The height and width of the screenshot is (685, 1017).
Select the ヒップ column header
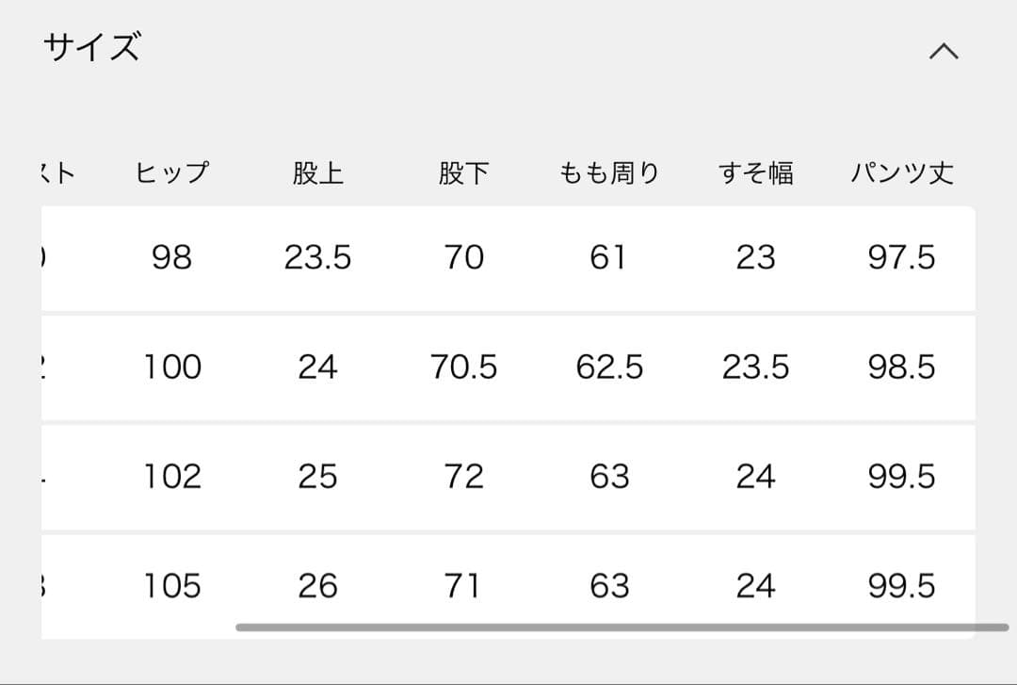pyautogui.click(x=172, y=171)
